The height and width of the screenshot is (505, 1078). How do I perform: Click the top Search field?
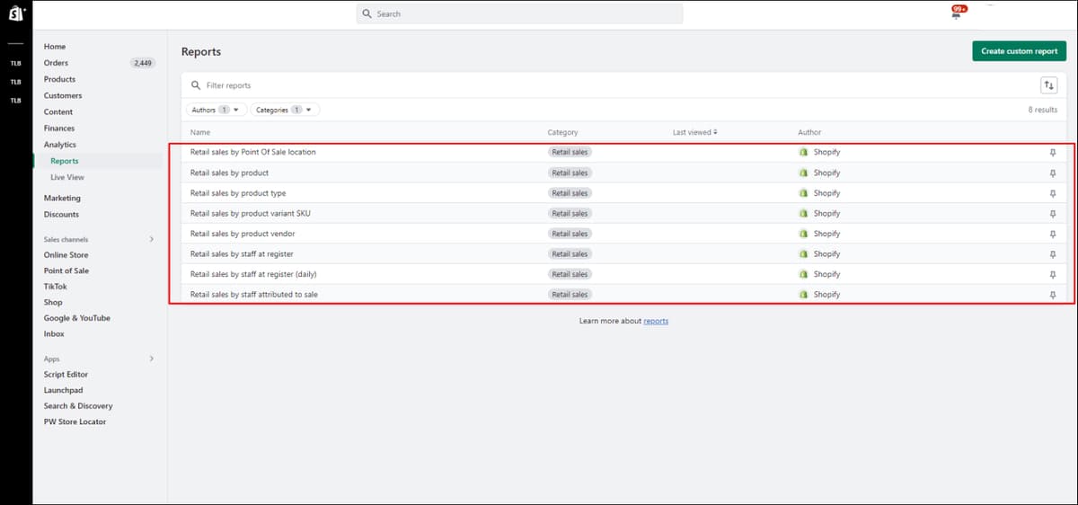coord(519,14)
